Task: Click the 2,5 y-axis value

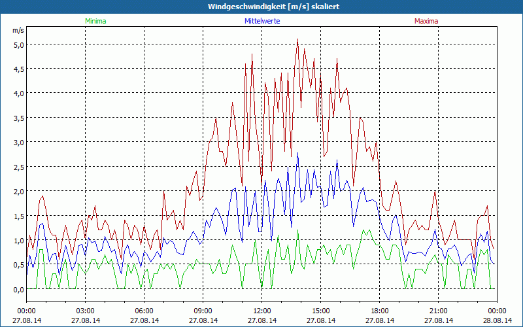Action: 19,167
